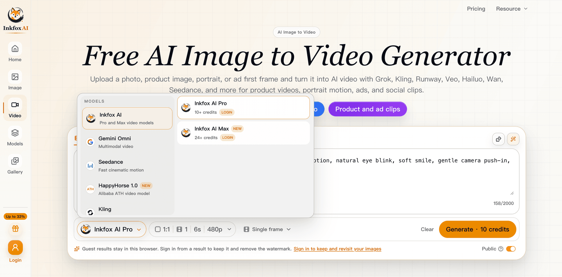Image resolution: width=562 pixels, height=277 pixels.
Task: Click the NEW badge beside HappyHorse 1.0
Action: tap(146, 186)
